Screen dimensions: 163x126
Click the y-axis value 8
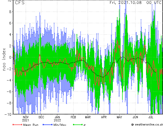pos(10,12)
